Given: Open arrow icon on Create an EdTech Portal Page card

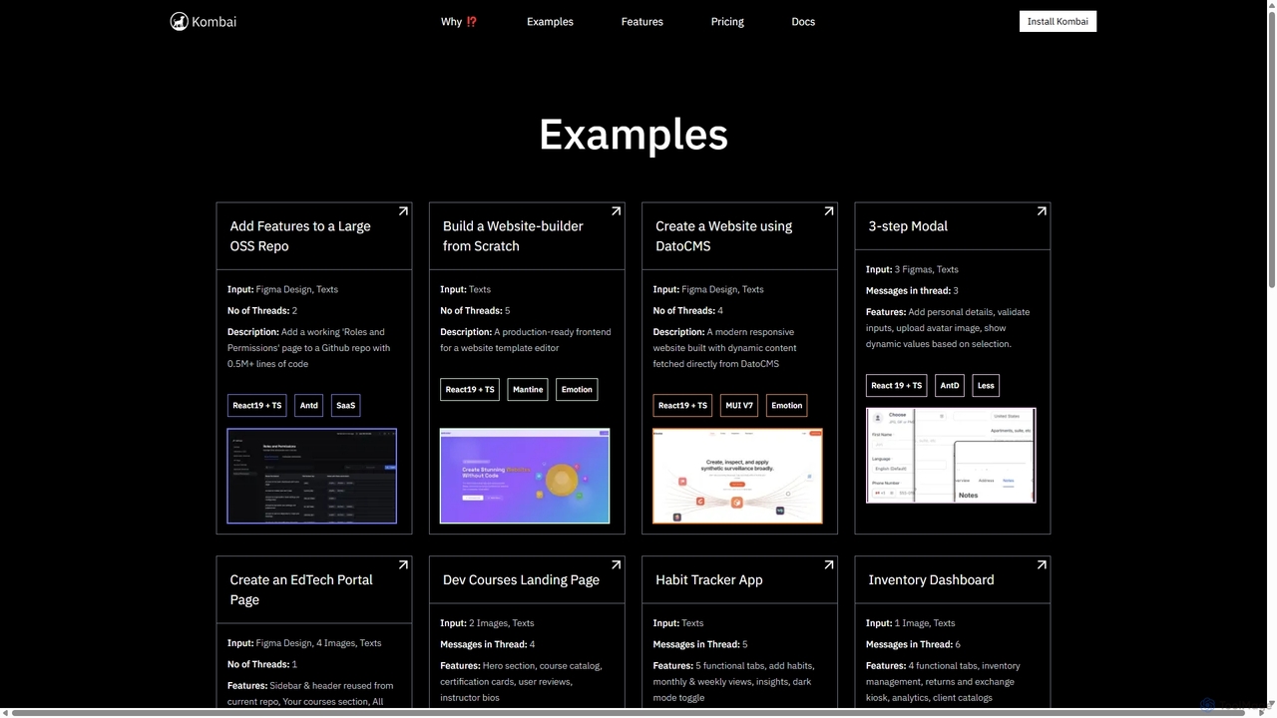Looking at the screenshot, I should [403, 565].
